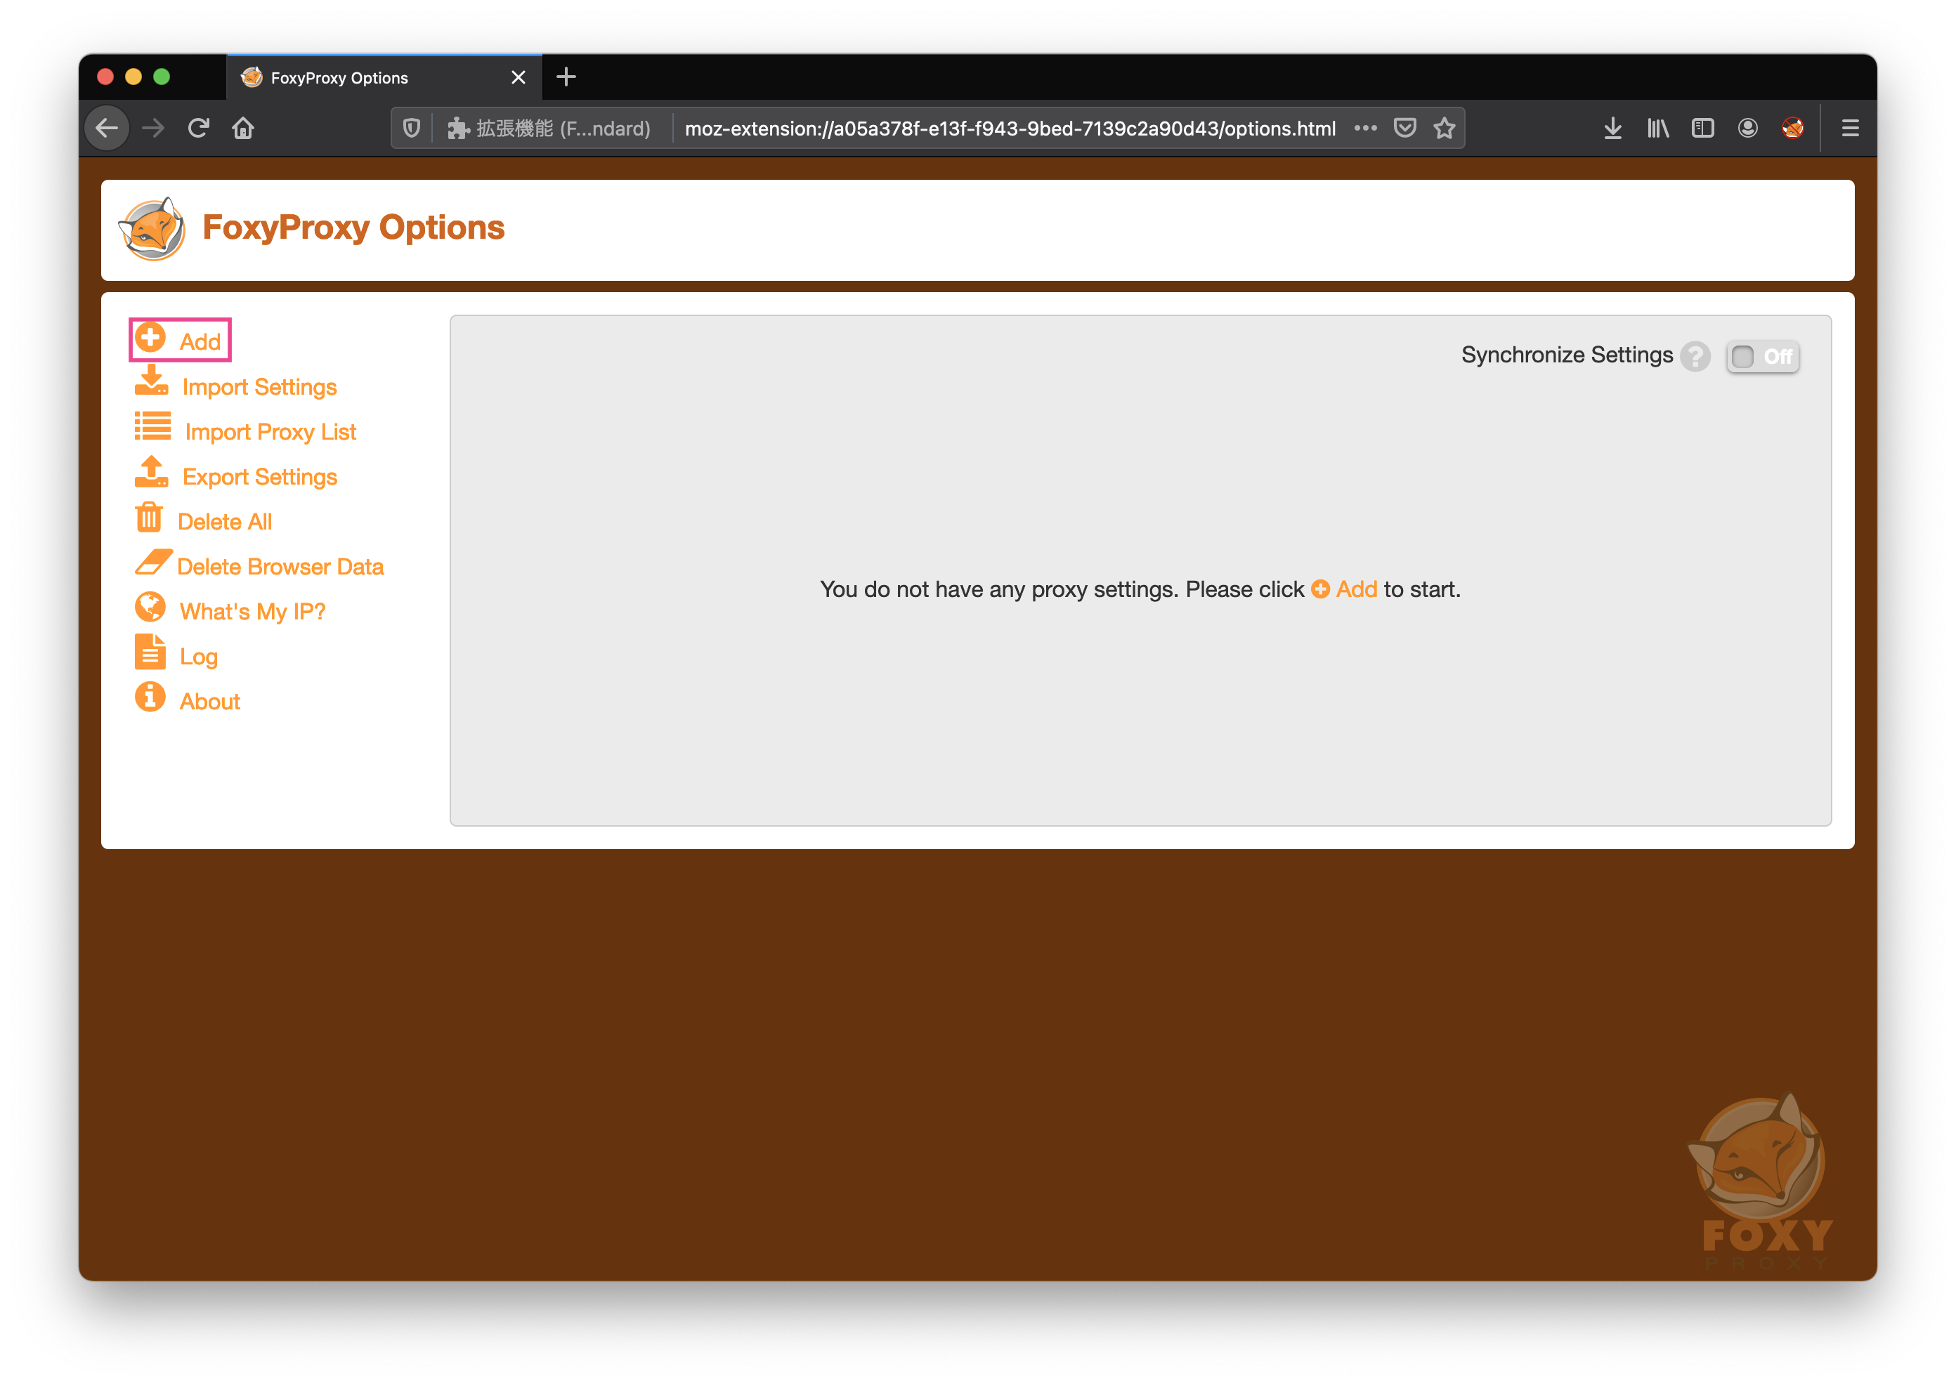Click the About info icon

(x=150, y=697)
